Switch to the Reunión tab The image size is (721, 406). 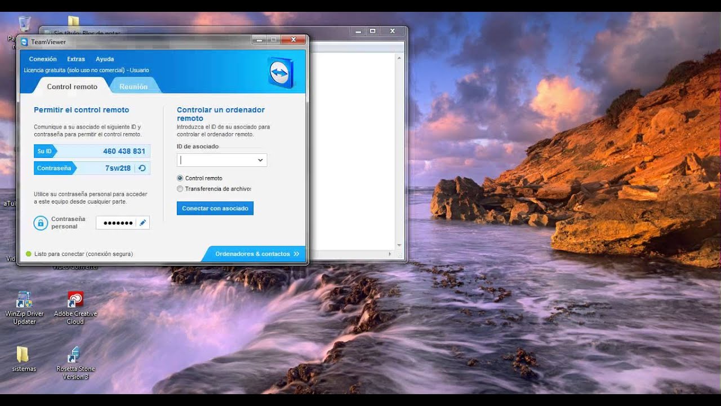coord(133,86)
